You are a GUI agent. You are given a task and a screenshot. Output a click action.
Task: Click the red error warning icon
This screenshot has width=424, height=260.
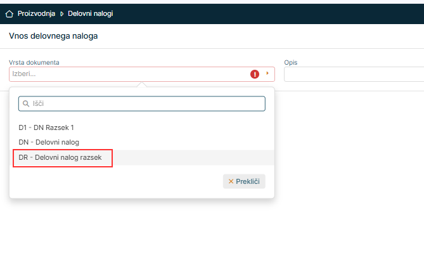pyautogui.click(x=255, y=74)
